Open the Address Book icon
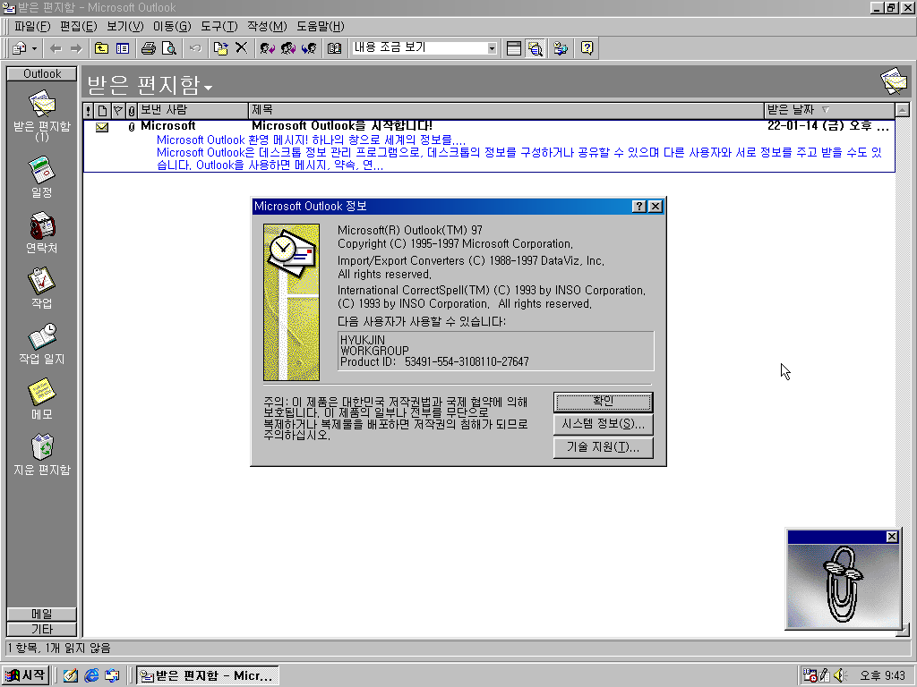The image size is (917, 687). click(x=335, y=48)
